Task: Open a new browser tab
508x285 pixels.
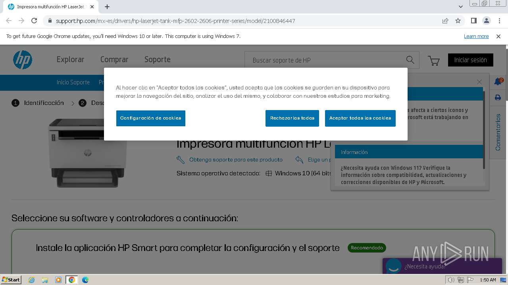Action: (107, 7)
